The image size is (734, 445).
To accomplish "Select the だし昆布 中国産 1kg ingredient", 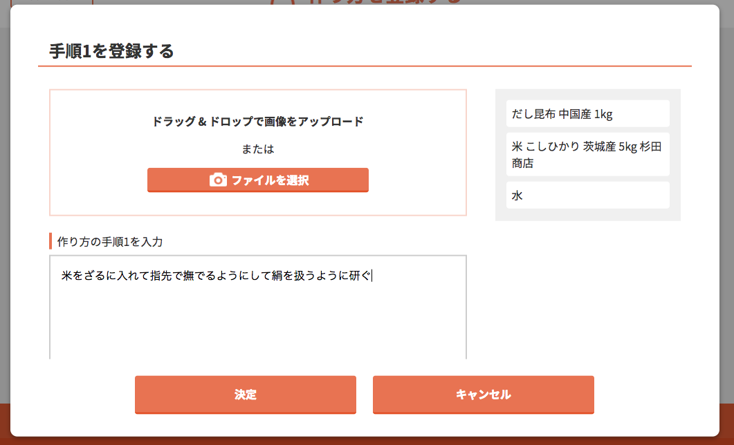I will click(x=587, y=113).
